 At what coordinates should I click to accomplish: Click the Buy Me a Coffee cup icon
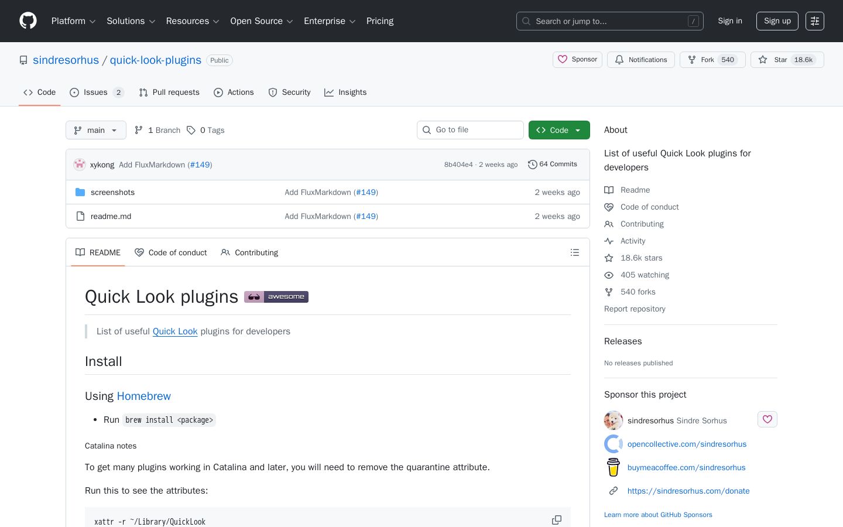point(614,467)
